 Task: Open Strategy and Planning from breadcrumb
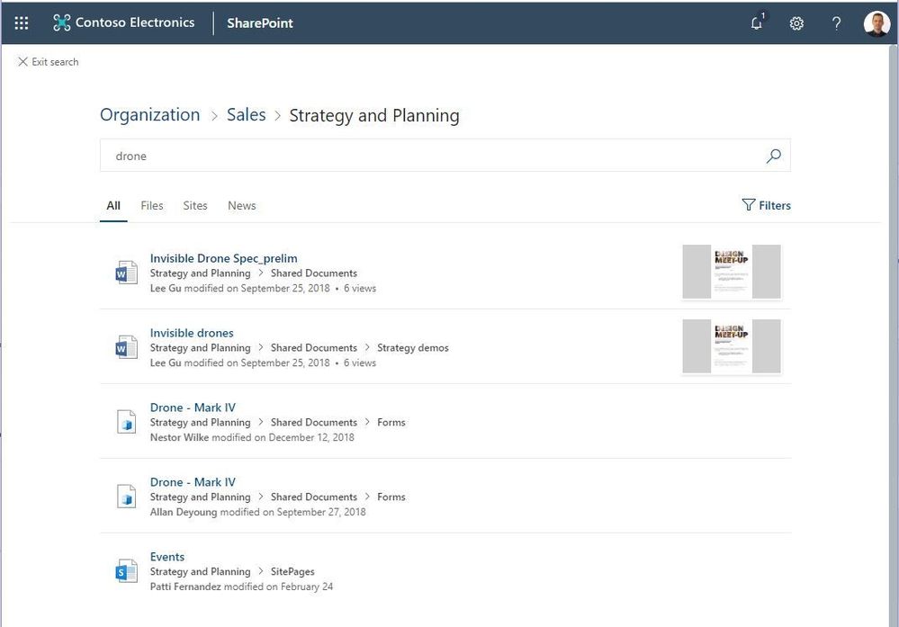coord(373,115)
